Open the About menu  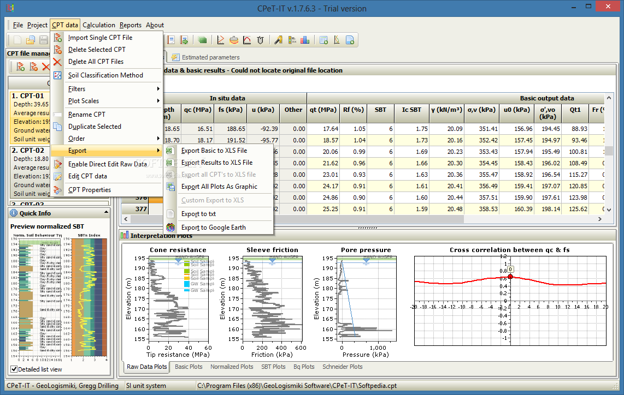click(x=155, y=25)
